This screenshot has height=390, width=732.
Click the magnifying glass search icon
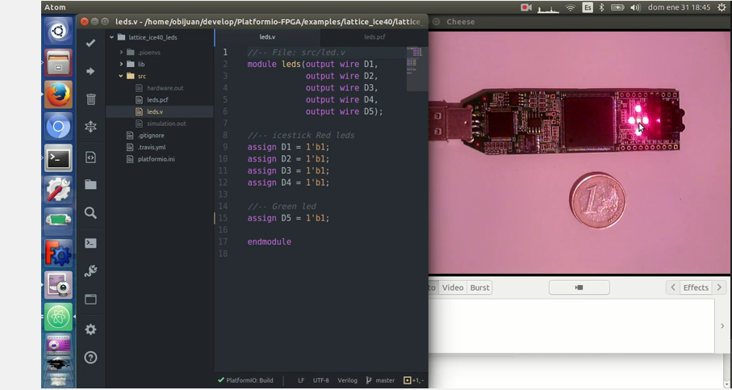tap(90, 213)
